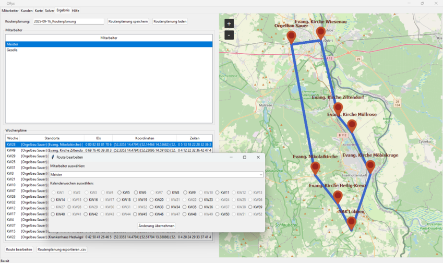Screen dimensions: 443x263
Task: Click Routenplanung speichern button
Action: [128, 21]
